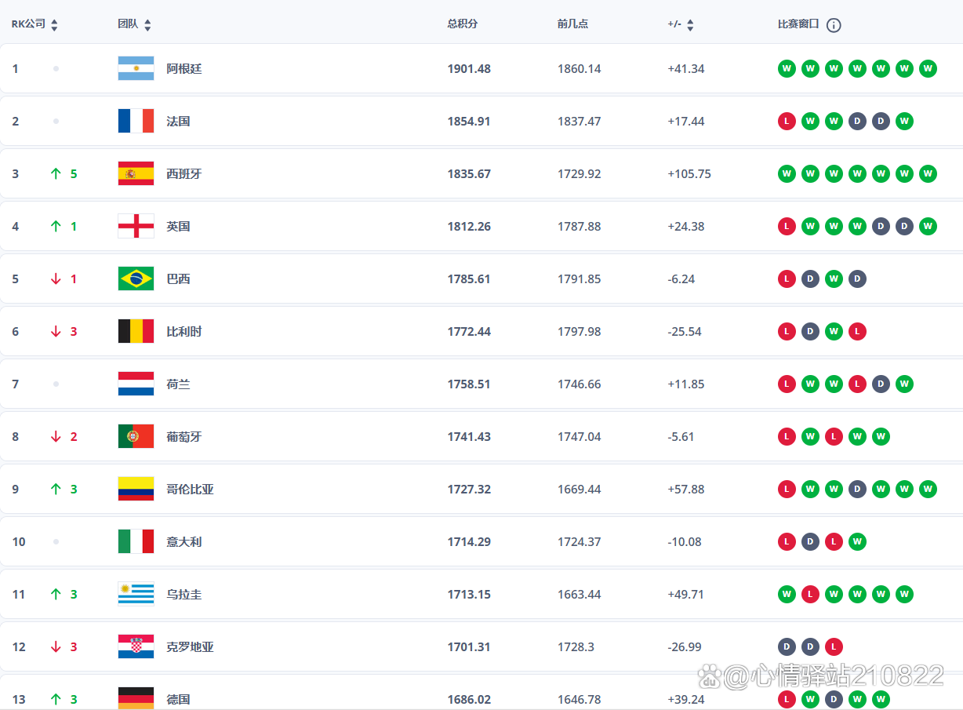963x710 pixels.
Task: Click the France flag icon
Action: (136, 121)
